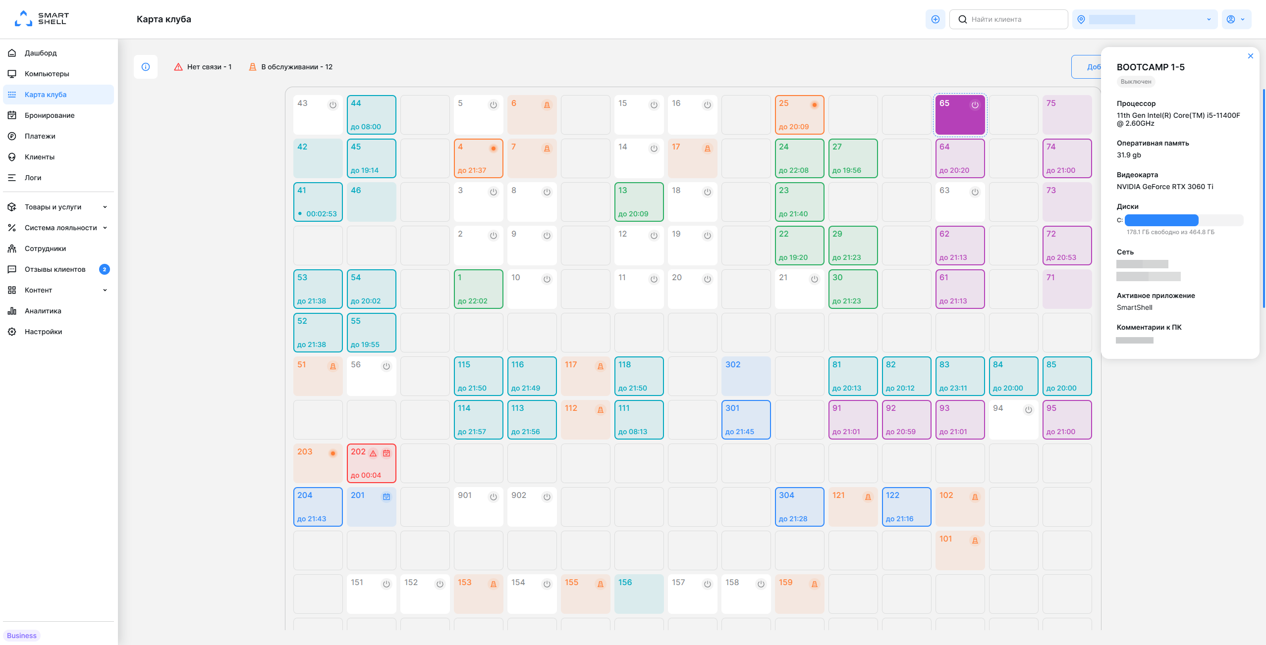Go to Аналитика page

point(43,311)
